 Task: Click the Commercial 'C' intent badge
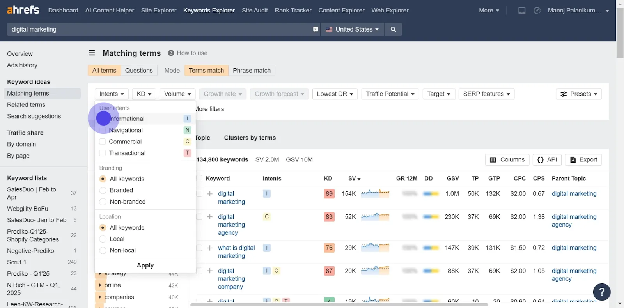coord(187,142)
